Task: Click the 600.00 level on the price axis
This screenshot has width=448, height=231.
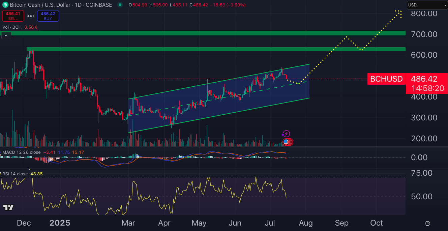Action: click(424, 55)
